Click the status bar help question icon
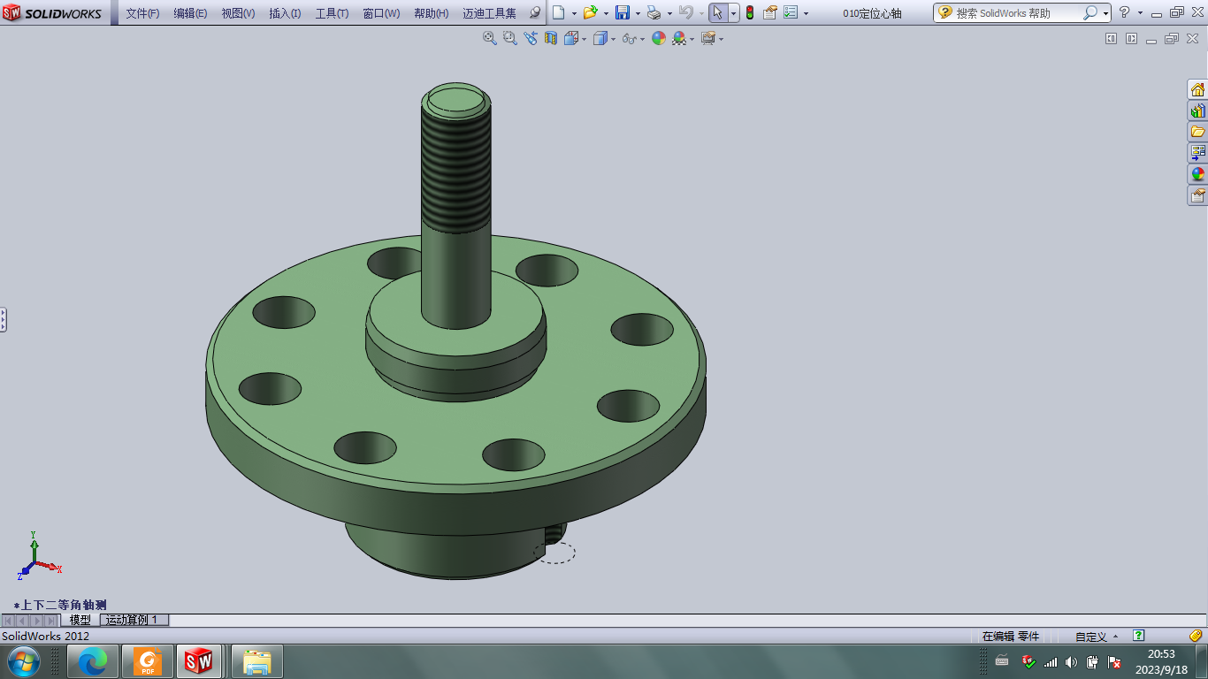 1139,636
